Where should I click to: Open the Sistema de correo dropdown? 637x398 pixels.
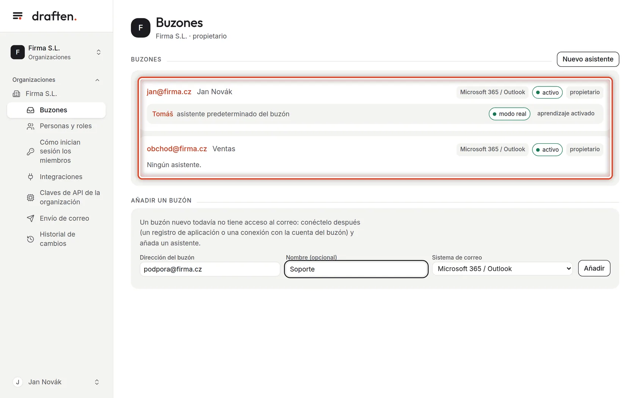pyautogui.click(x=502, y=269)
